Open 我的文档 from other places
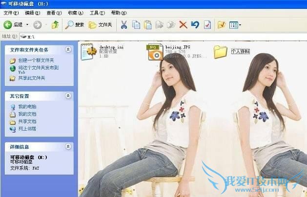The width and height of the screenshot is (307, 197). pyautogui.click(x=27, y=114)
